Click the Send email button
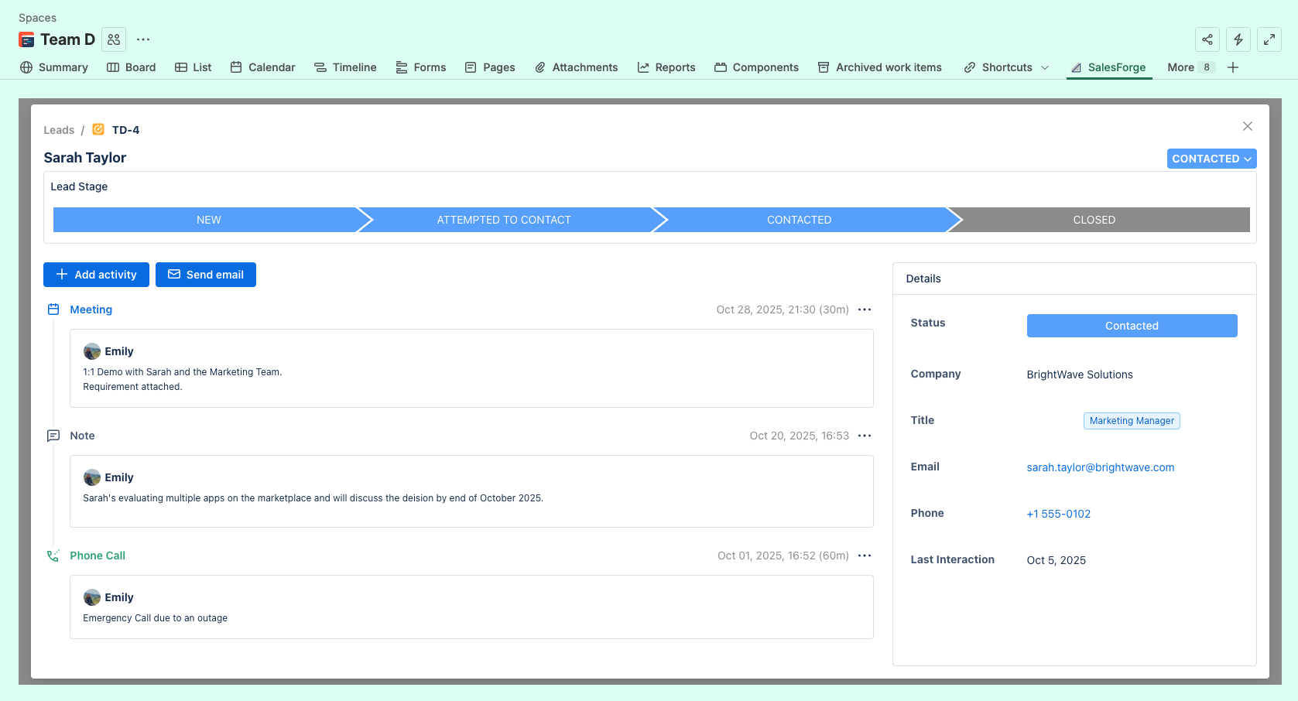Viewport: 1298px width, 701px height. point(206,275)
